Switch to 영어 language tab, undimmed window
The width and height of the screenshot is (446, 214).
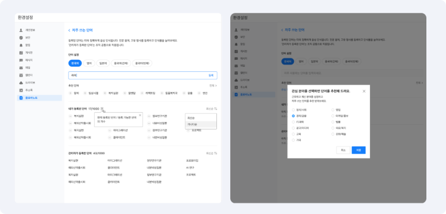89,63
